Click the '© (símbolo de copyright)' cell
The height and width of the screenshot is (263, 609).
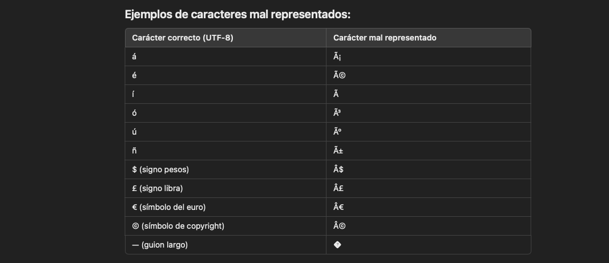pyautogui.click(x=225, y=226)
